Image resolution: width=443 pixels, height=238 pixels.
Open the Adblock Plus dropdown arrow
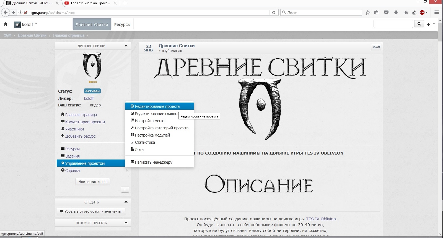pos(427,12)
